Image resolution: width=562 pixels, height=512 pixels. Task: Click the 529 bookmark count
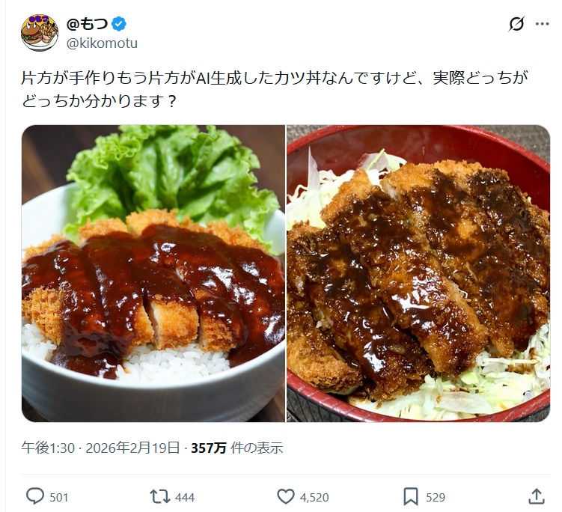click(436, 497)
